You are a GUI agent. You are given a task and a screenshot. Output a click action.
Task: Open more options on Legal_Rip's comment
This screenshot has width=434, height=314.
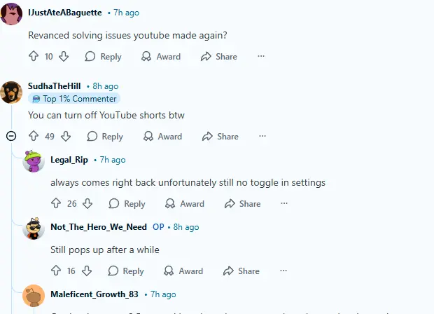(284, 204)
